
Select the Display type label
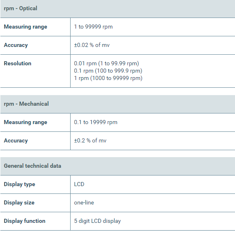click(x=20, y=184)
